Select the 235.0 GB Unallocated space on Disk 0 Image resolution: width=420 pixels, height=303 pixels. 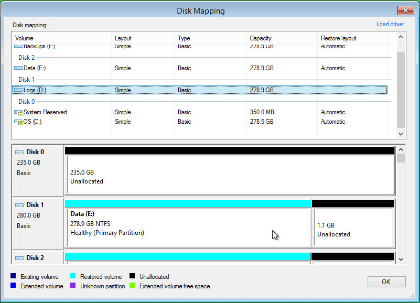click(230, 175)
